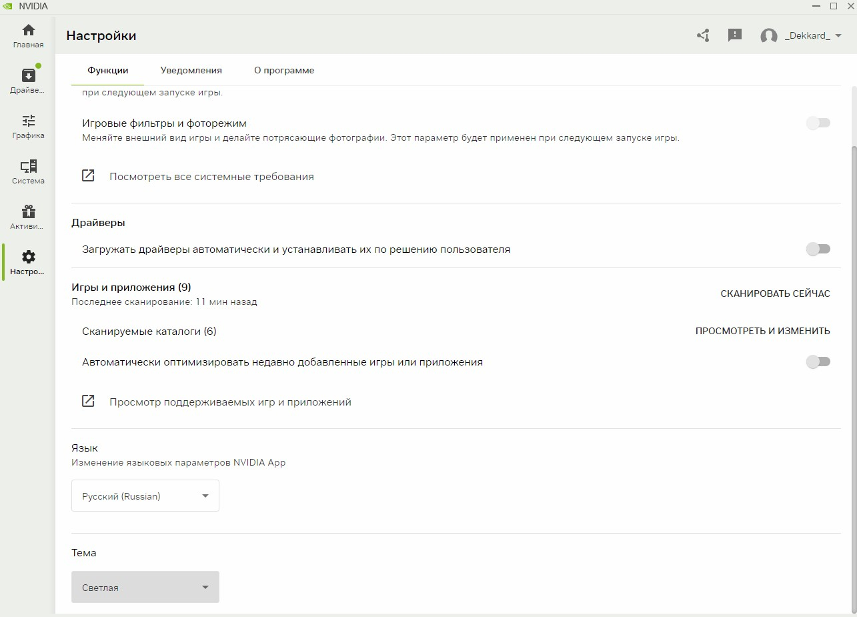Click the feedback exclamation bubble icon
This screenshot has width=857, height=617.
click(x=735, y=35)
